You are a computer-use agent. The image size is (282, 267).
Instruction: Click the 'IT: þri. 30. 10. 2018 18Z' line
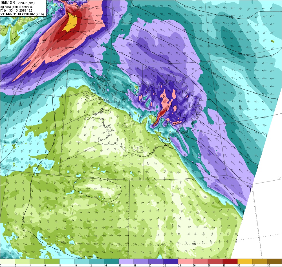click(x=16, y=11)
